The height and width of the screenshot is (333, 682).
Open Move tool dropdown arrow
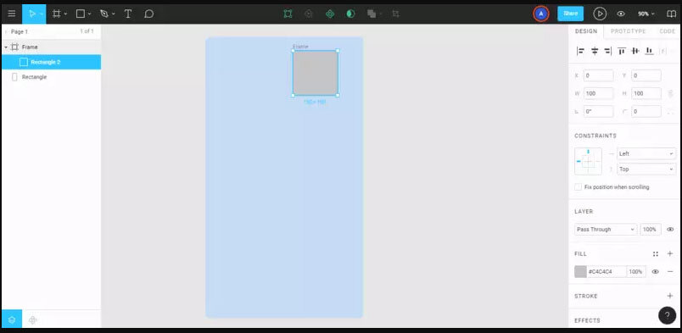pos(42,14)
